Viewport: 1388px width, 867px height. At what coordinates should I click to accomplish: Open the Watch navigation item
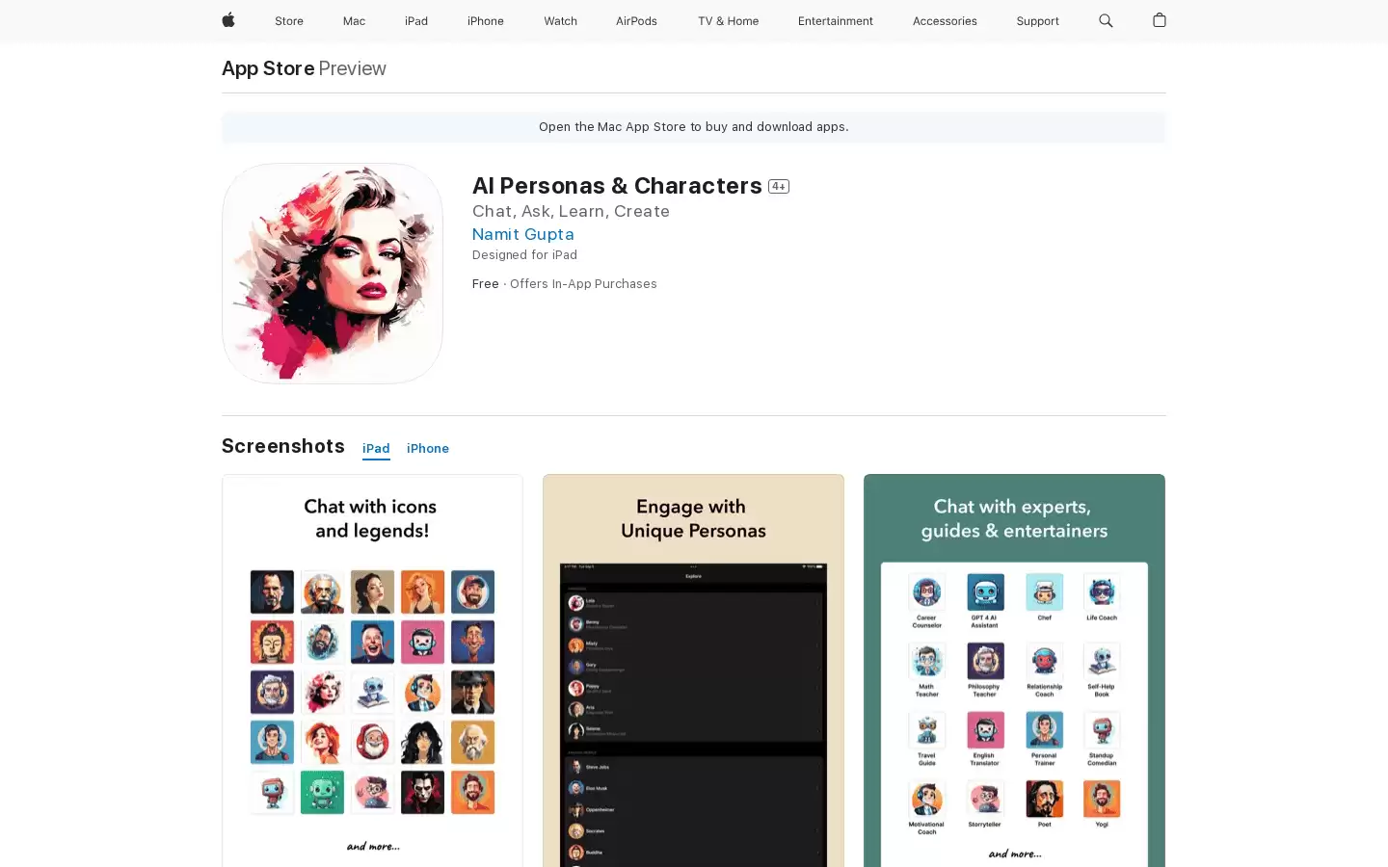coord(560,21)
